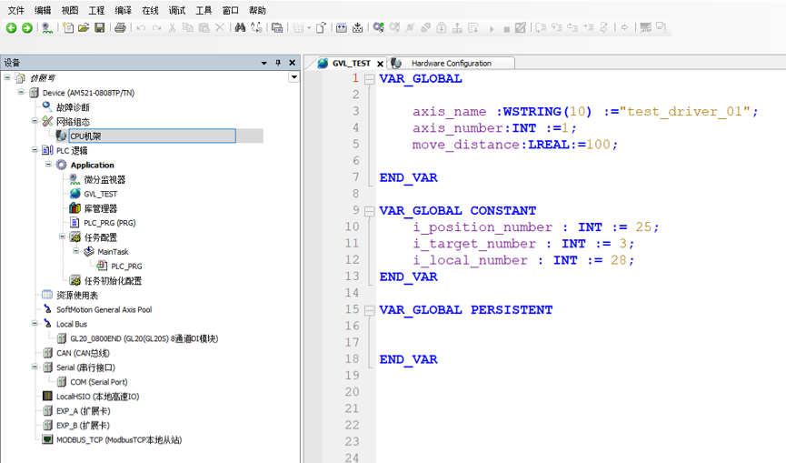Click the axis_name variable in code

[449, 111]
